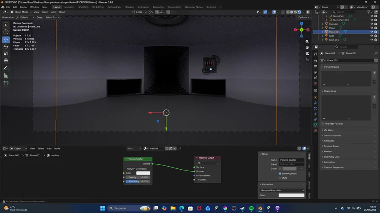Open the Render menu
The width and height of the screenshot is (380, 213).
point(24,7)
